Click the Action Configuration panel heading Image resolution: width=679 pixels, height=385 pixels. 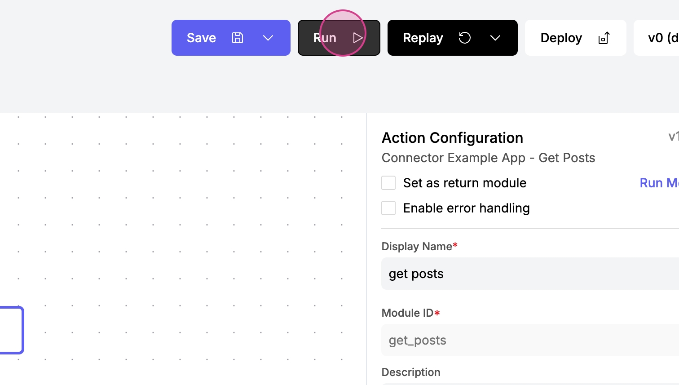452,137
